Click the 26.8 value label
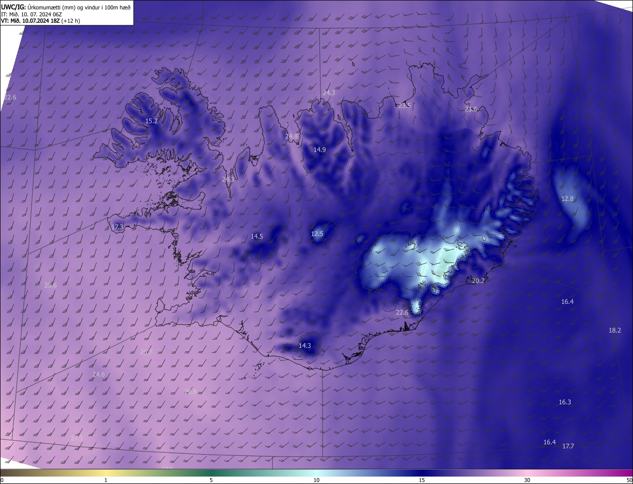Image resolution: width=633 pixels, height=484 pixels. tap(190, 391)
